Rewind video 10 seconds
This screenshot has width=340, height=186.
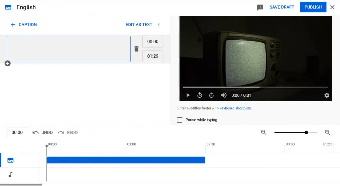(200, 95)
